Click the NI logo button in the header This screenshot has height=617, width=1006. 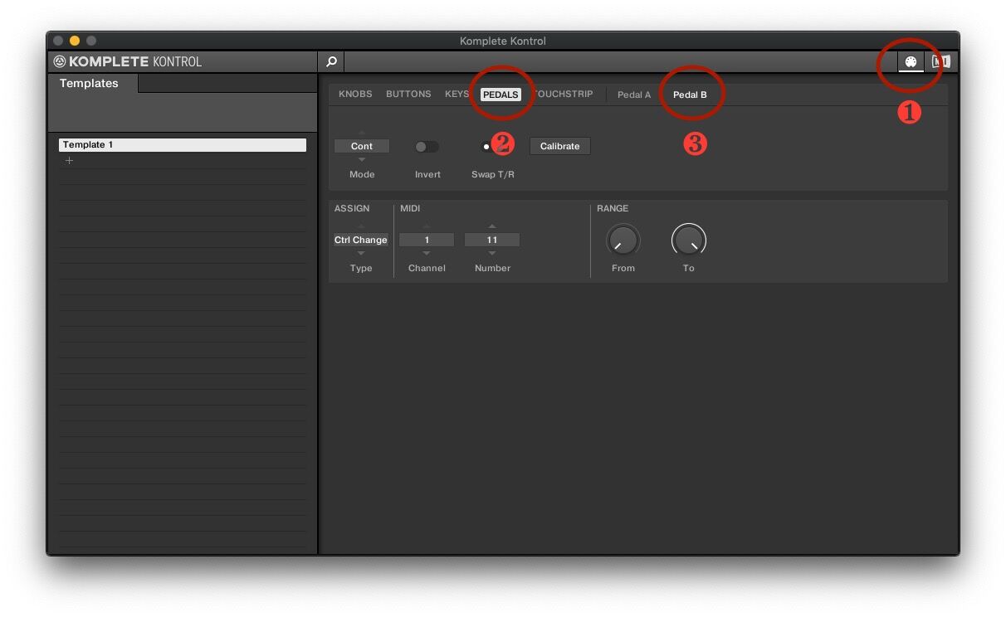point(940,61)
